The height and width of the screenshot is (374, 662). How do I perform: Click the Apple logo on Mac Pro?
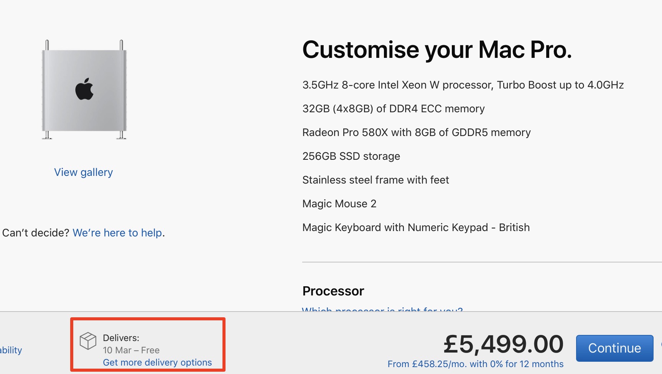click(84, 89)
